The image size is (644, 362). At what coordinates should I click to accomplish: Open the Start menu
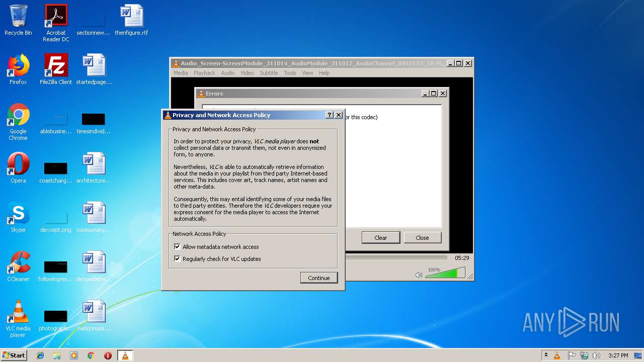[14, 355]
